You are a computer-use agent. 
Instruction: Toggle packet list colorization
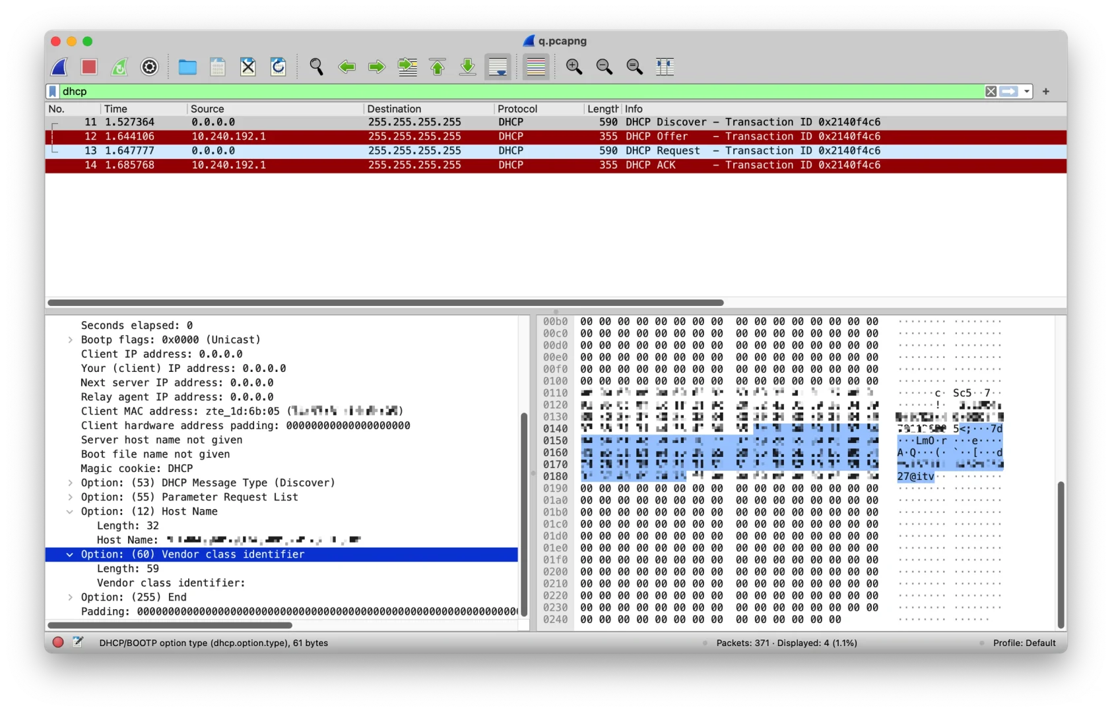point(536,67)
